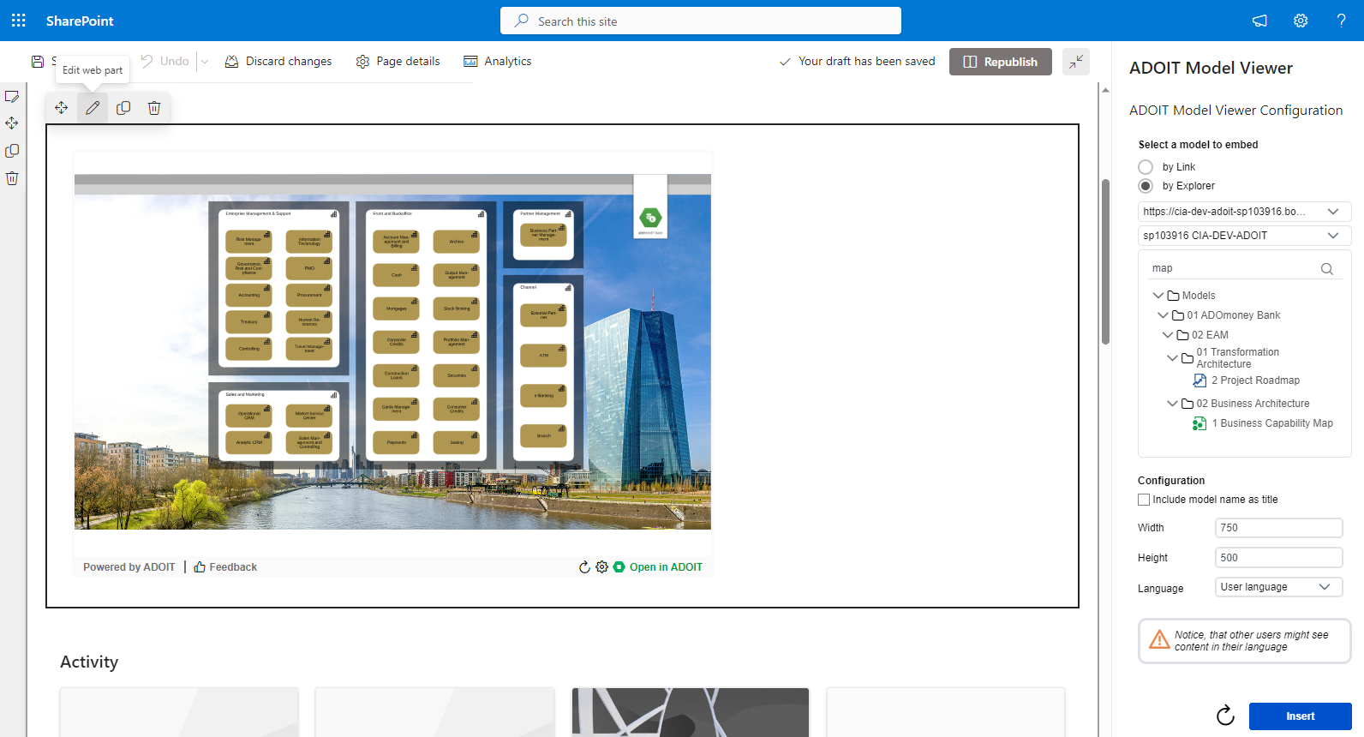Click the Accounting capability box
Screen dimensions: 1364x737
248,294
